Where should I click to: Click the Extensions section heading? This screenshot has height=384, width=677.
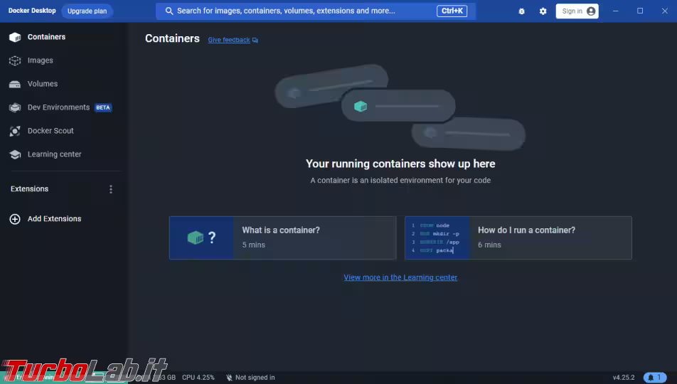[x=29, y=188]
